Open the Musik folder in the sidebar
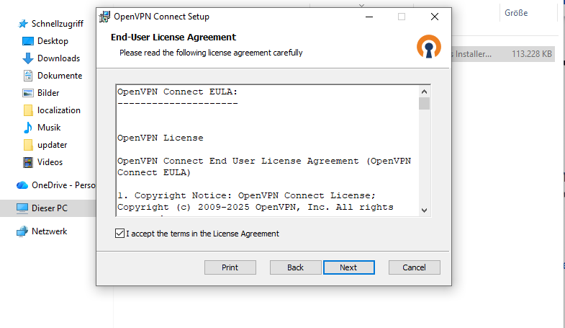The image size is (565, 328). click(x=48, y=128)
